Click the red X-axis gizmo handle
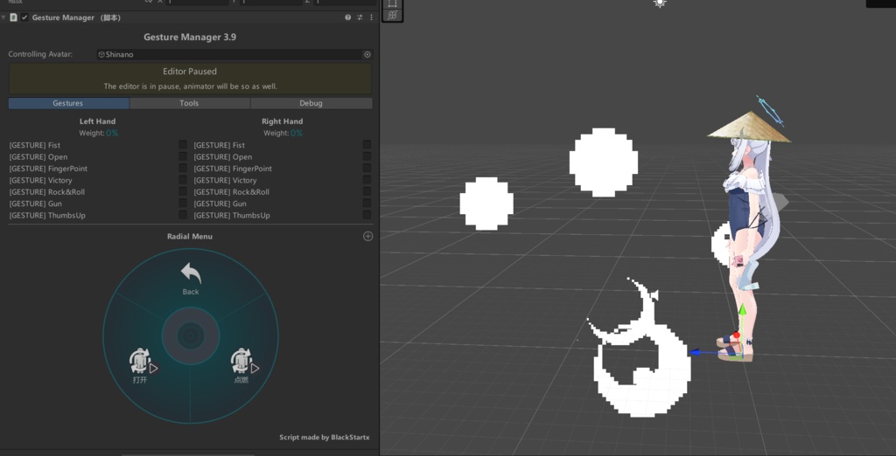Viewport: 896px width, 456px height. 737,335
